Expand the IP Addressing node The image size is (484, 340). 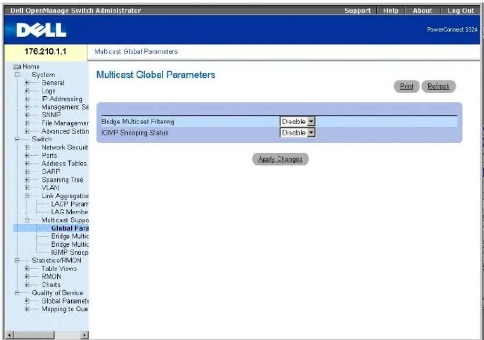[27, 99]
